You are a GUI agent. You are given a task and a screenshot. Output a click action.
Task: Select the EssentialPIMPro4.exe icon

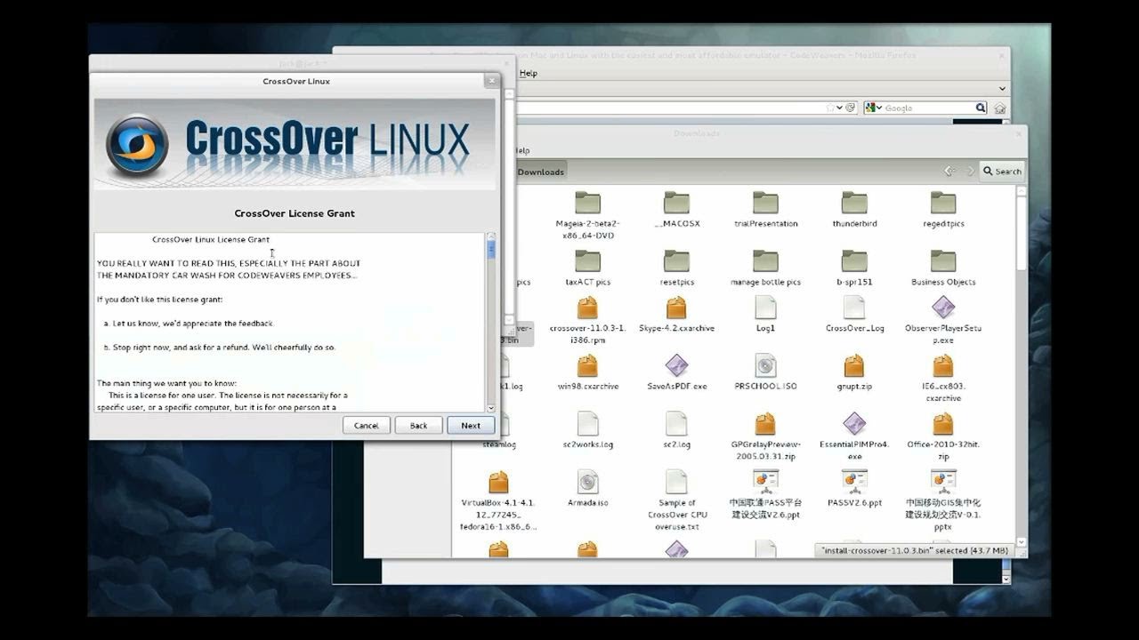(x=854, y=423)
